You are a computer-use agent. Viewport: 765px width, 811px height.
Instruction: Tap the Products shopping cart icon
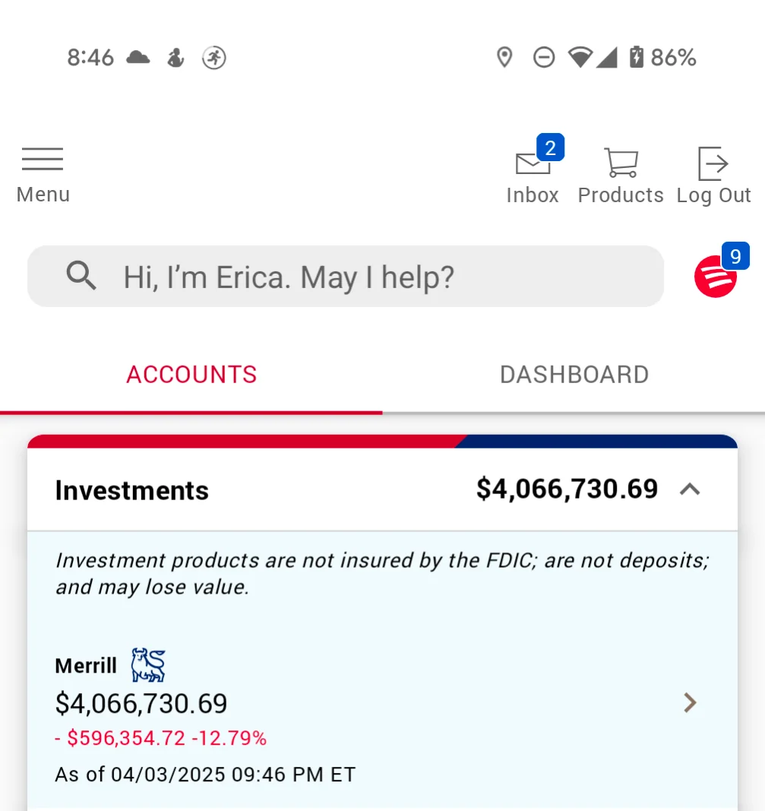[x=621, y=163]
